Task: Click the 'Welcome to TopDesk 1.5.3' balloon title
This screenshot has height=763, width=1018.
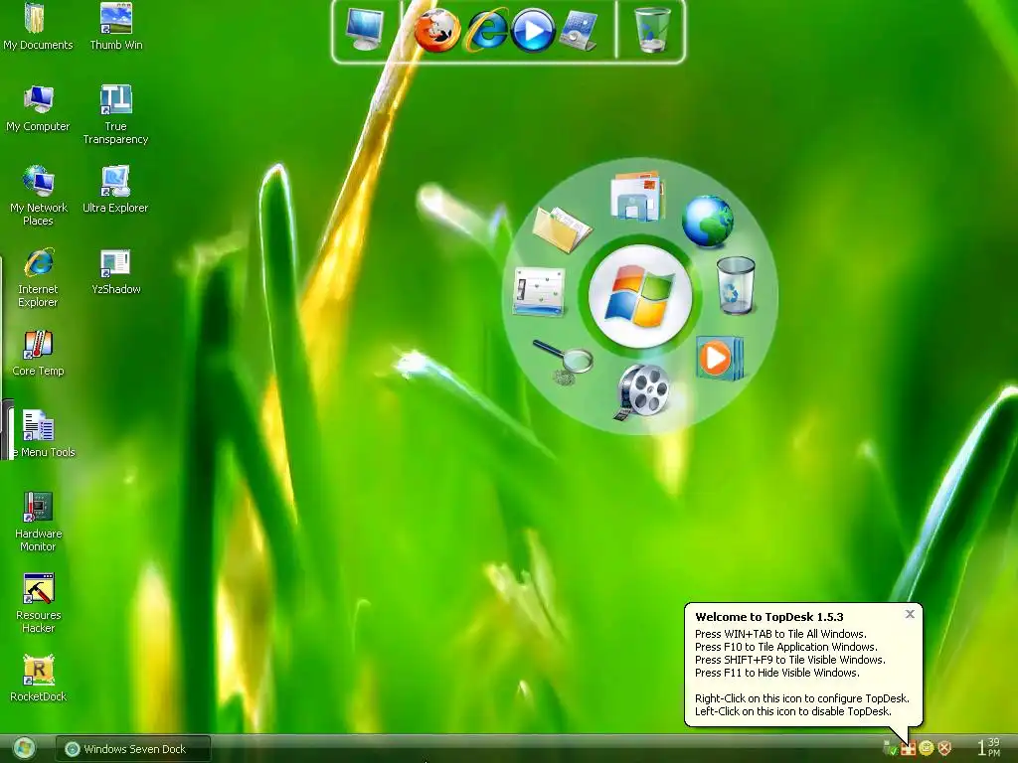Action: (x=768, y=617)
